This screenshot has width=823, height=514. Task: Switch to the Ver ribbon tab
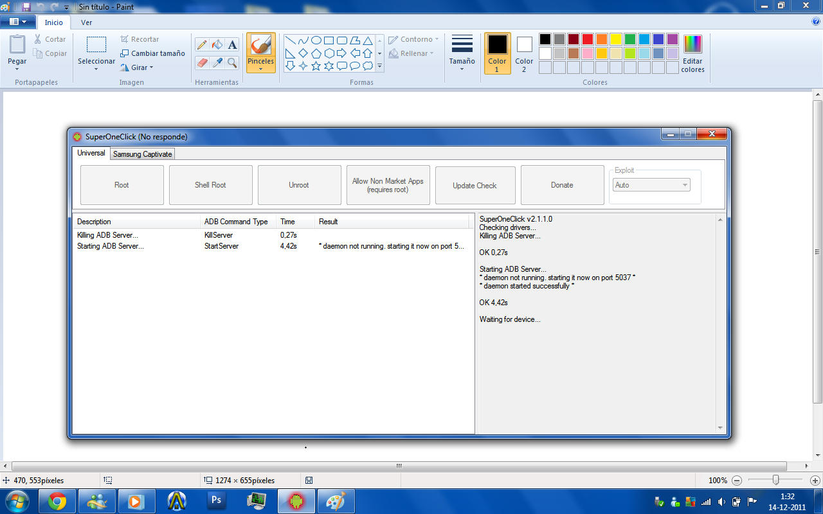(x=86, y=22)
